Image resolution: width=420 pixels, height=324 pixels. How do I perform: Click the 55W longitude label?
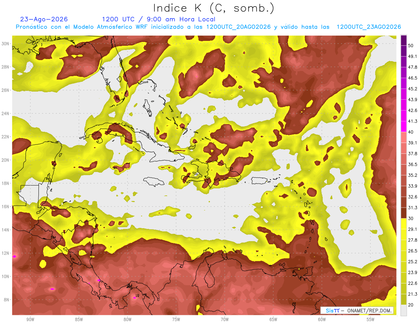click(x=371, y=320)
